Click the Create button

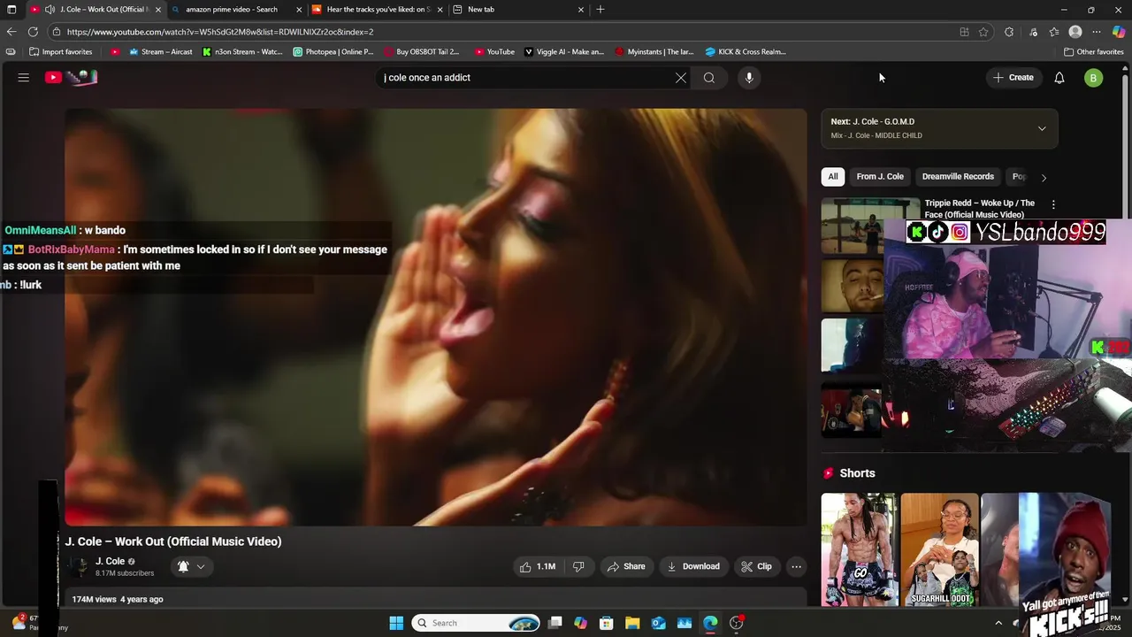click(x=1013, y=78)
